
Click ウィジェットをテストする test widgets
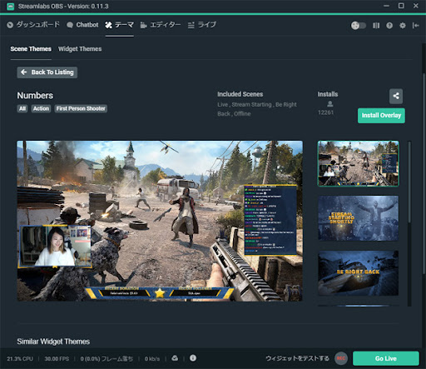point(297,358)
